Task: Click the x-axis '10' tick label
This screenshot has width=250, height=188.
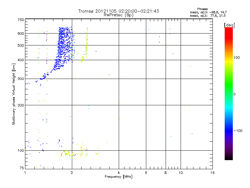Action: [x=181, y=173]
